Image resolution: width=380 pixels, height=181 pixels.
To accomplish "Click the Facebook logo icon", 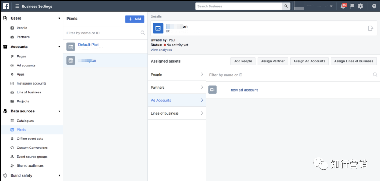I will tap(6, 6).
